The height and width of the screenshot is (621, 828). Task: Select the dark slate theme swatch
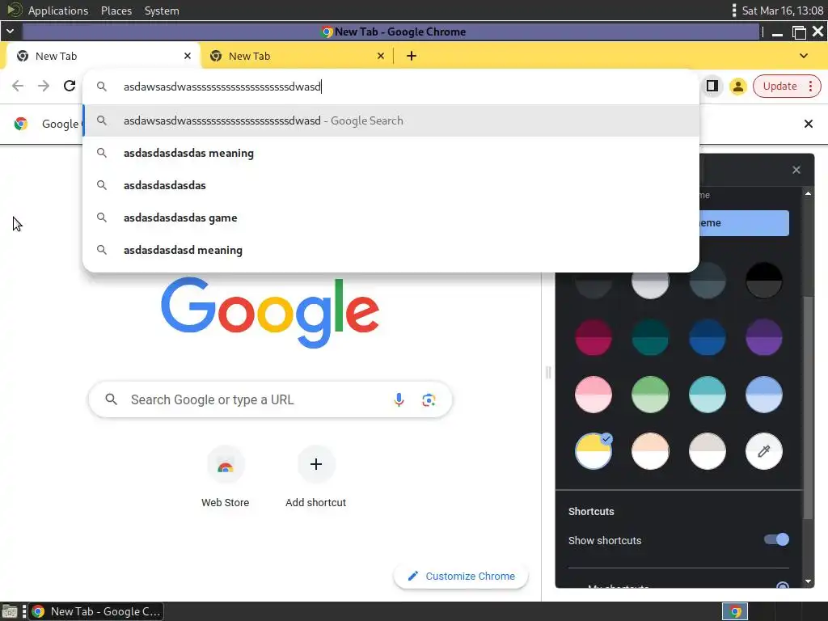tap(707, 285)
